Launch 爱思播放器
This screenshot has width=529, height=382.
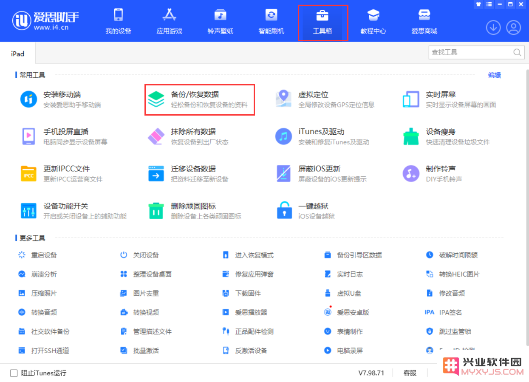[245, 312]
